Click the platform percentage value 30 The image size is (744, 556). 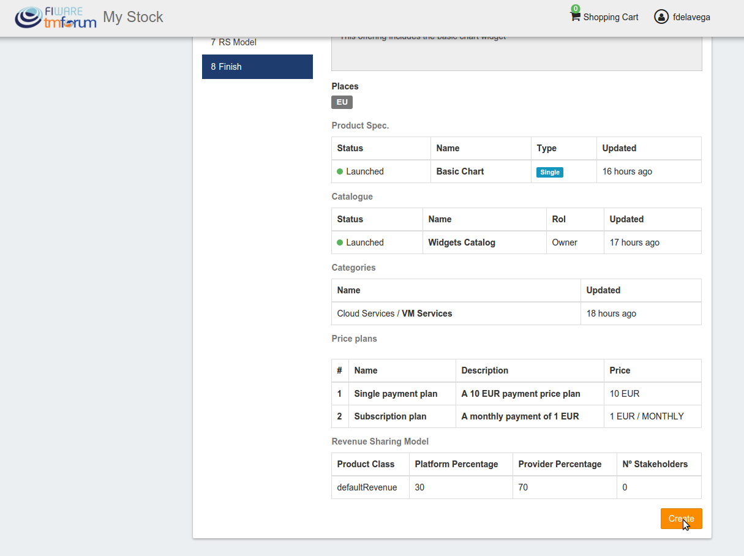419,487
